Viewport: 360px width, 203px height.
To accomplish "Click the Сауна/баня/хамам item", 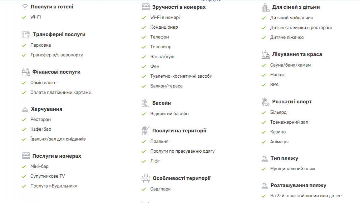I will [x=291, y=65].
